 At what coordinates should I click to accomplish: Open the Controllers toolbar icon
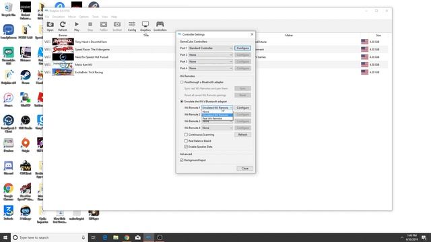tap(160, 26)
